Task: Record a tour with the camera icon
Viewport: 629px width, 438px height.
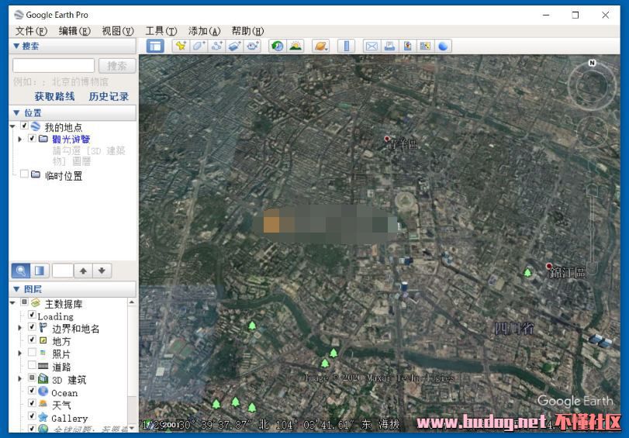Action: coord(253,47)
